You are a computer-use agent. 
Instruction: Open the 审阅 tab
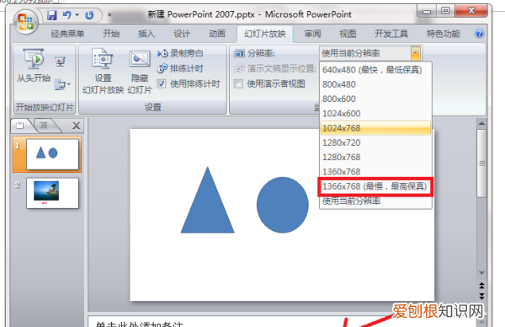pos(313,34)
